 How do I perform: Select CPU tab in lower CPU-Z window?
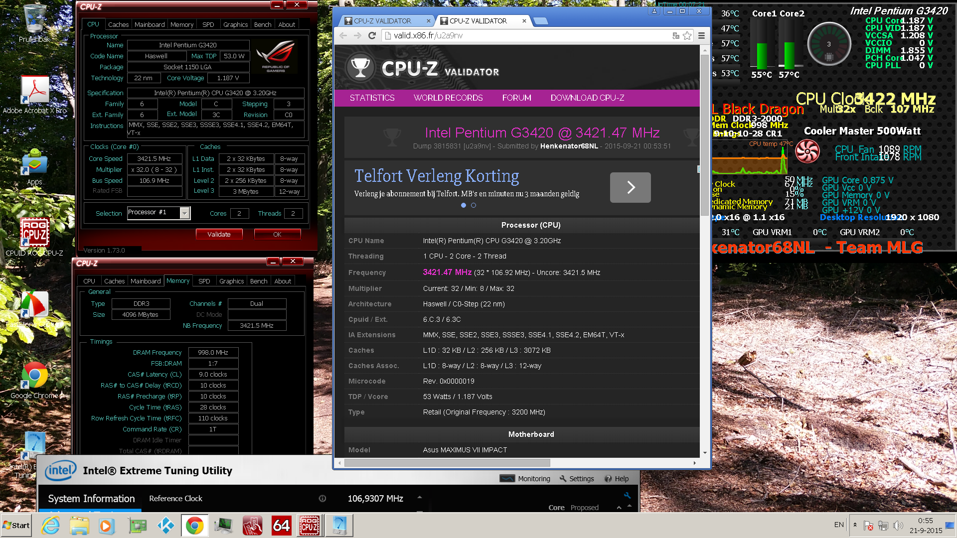click(x=89, y=281)
